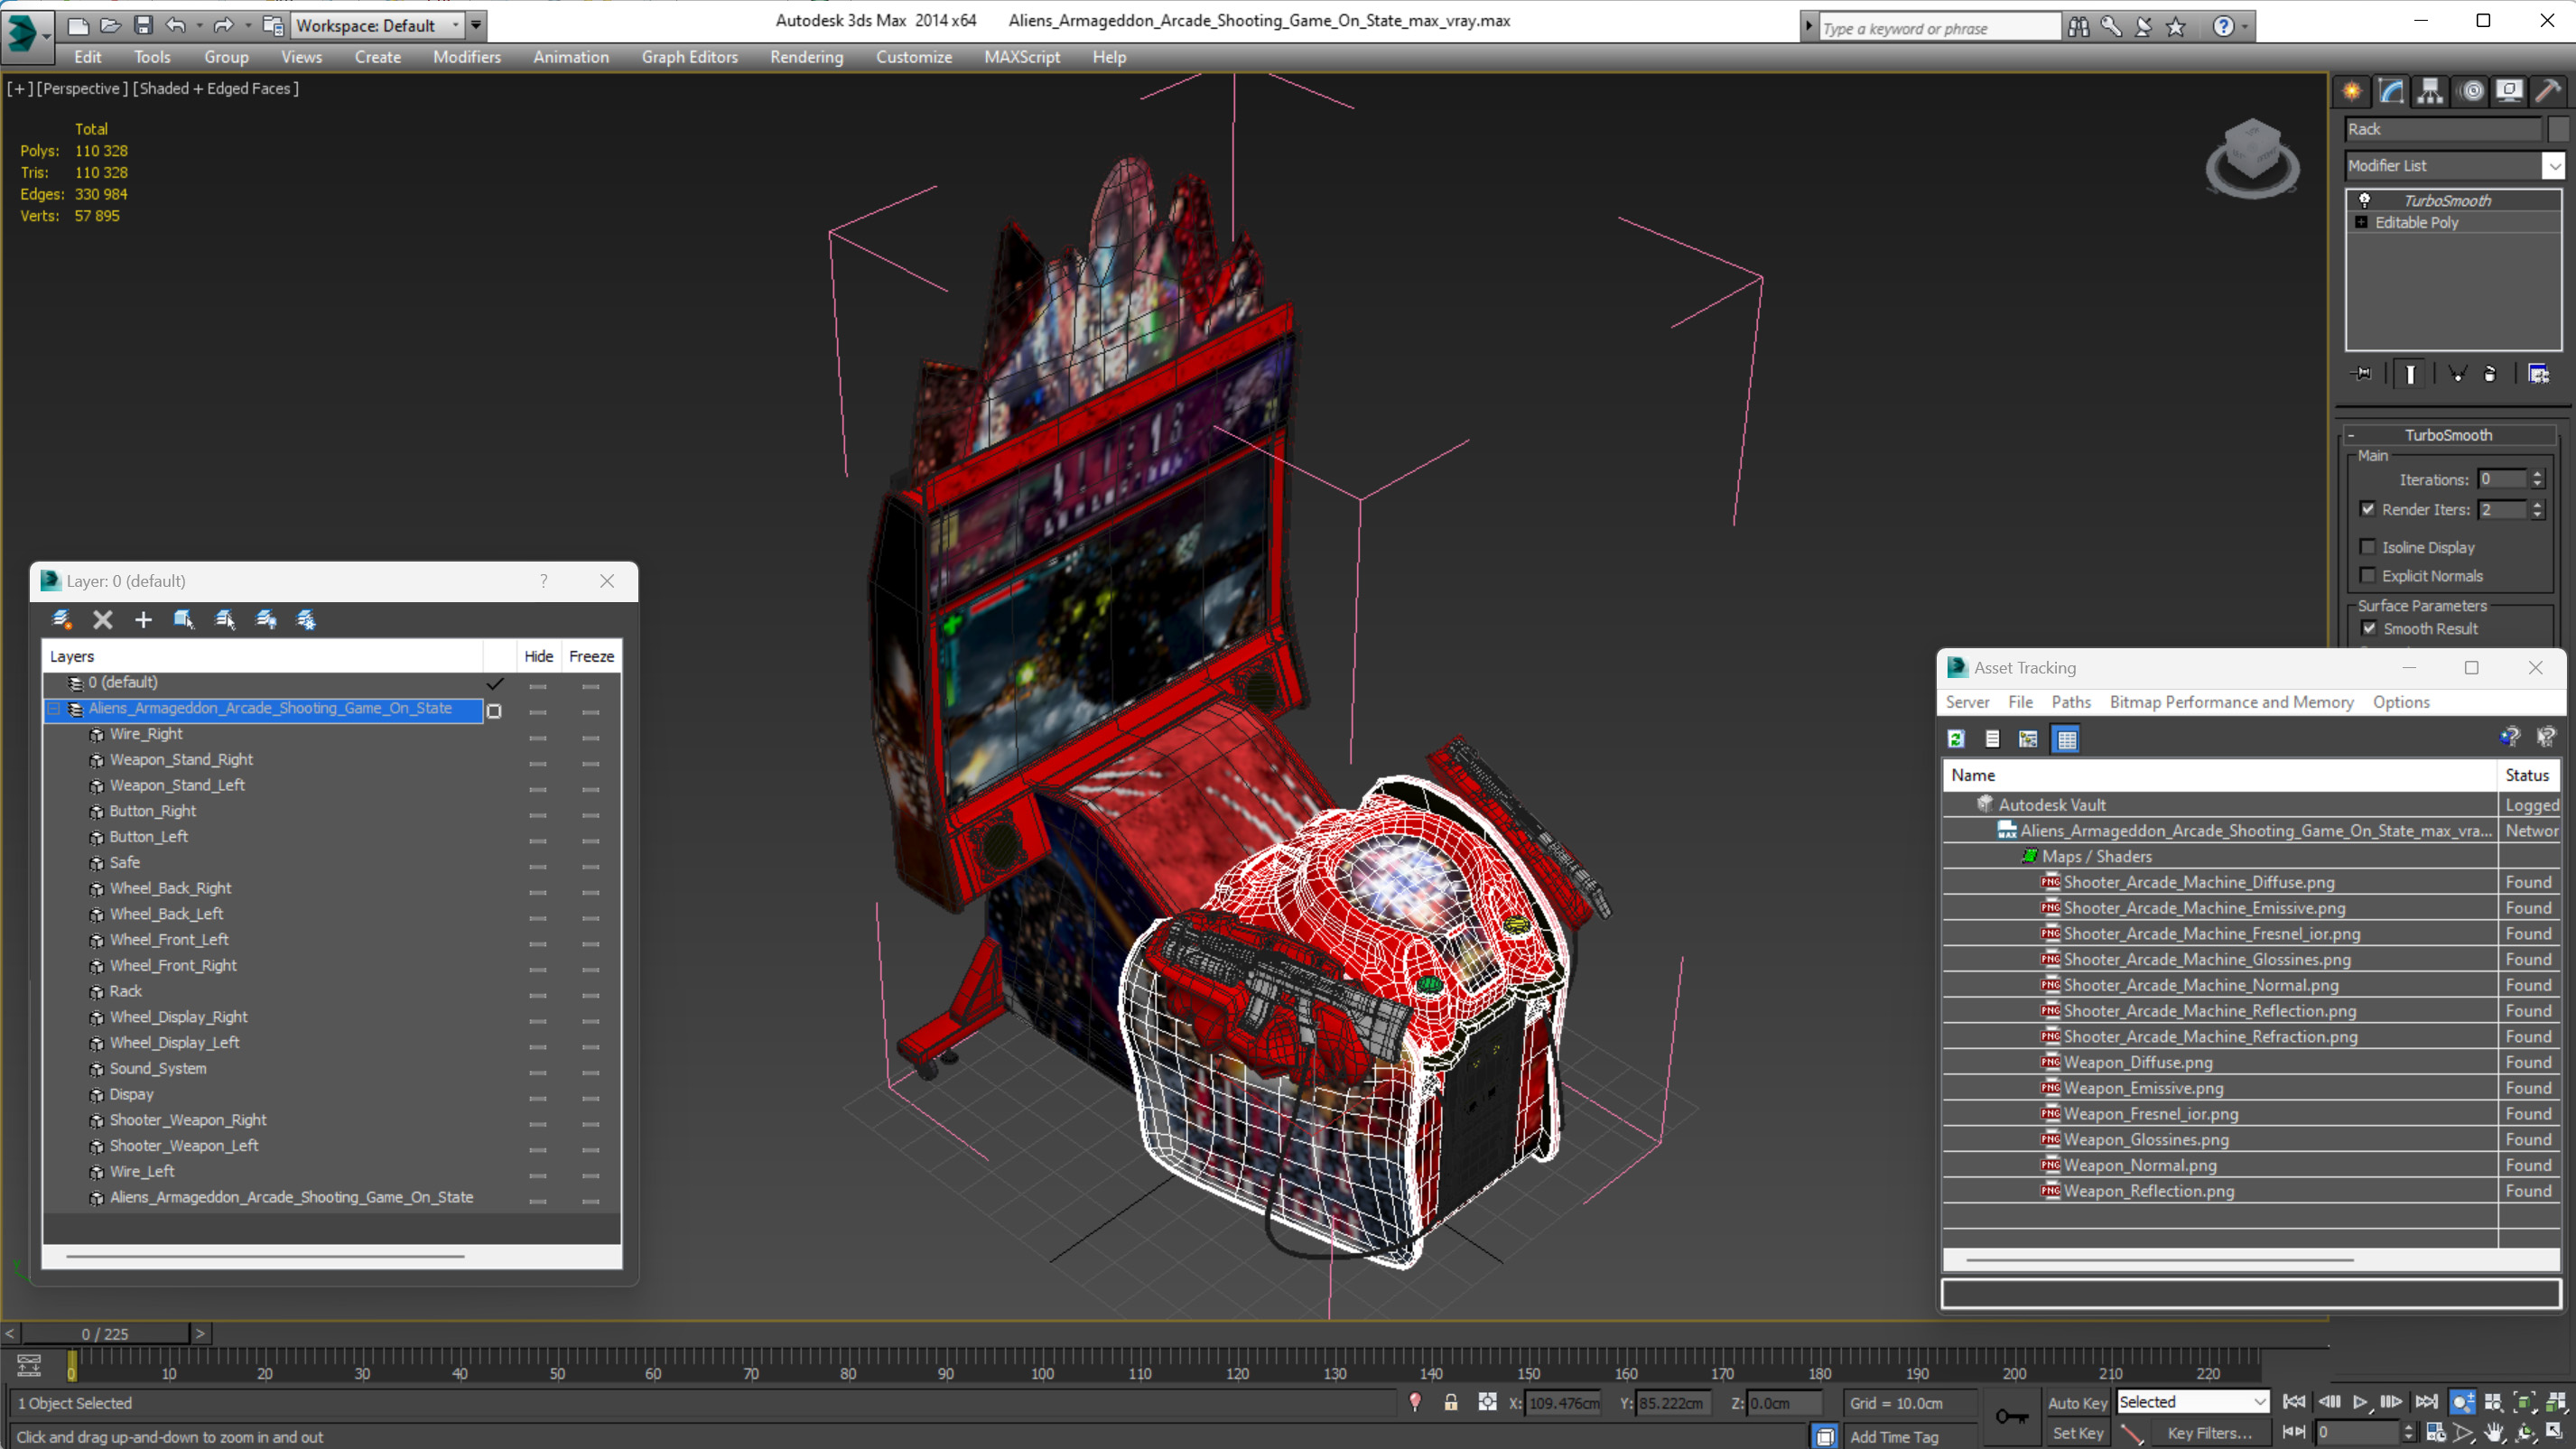Click the Orbit viewport icon
The height and width of the screenshot is (1449, 2576).
click(2525, 1433)
